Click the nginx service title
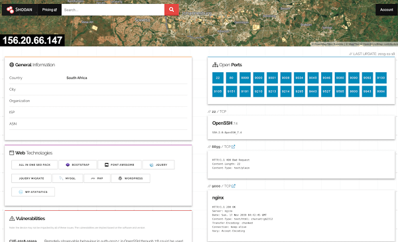The width and height of the screenshot is (398, 242). click(218, 198)
